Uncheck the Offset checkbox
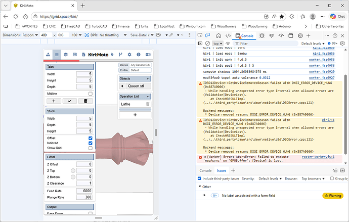This screenshot has width=349, height=222. tap(91, 138)
